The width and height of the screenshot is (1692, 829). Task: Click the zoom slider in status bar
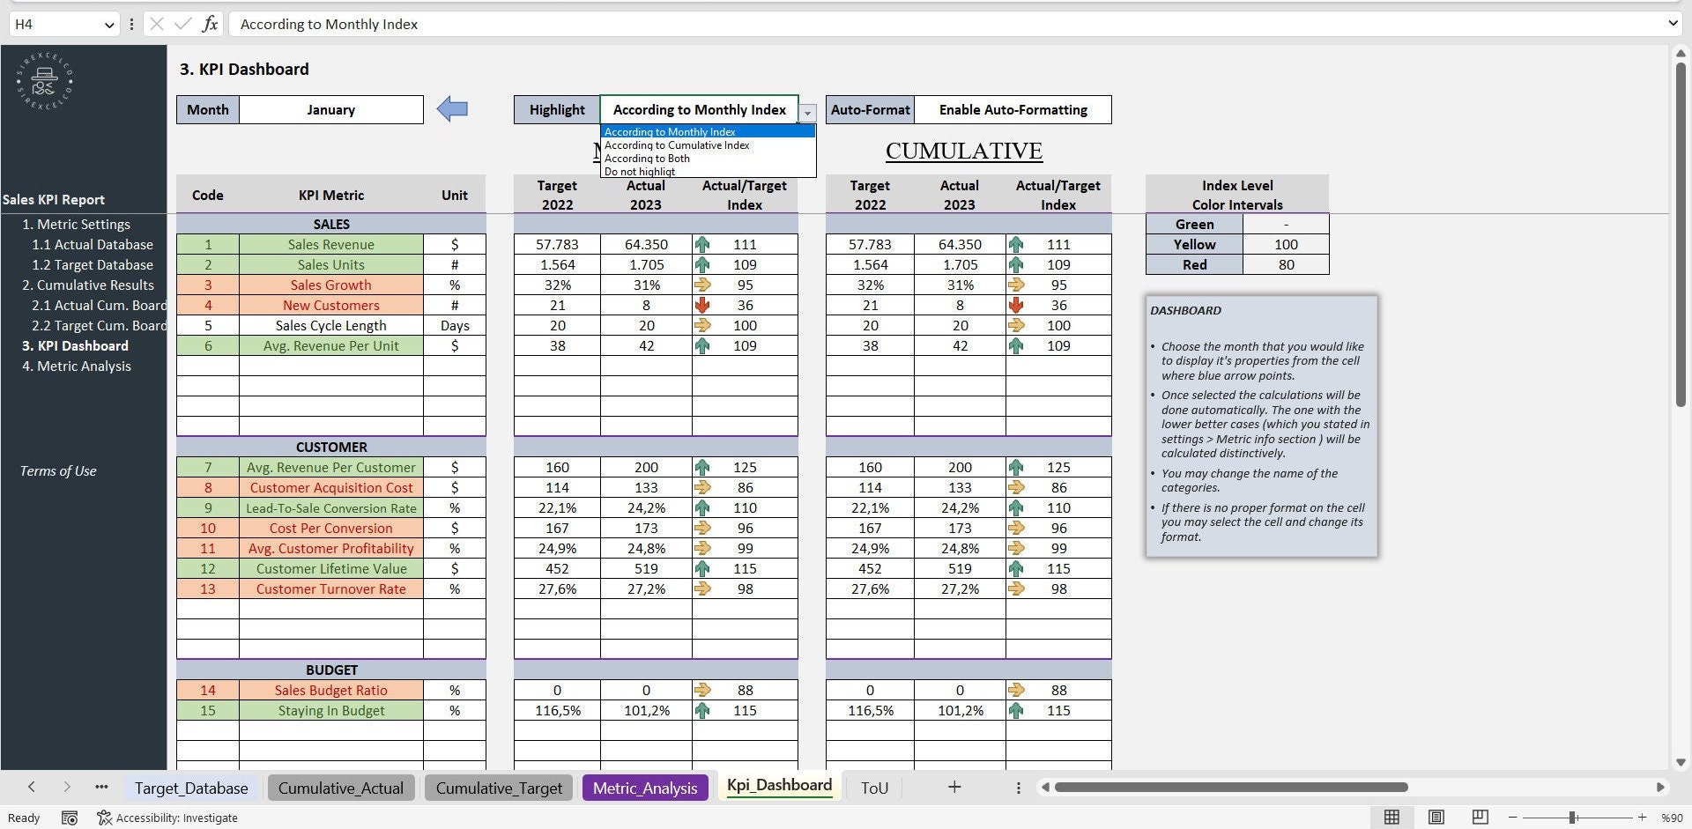coord(1571,817)
